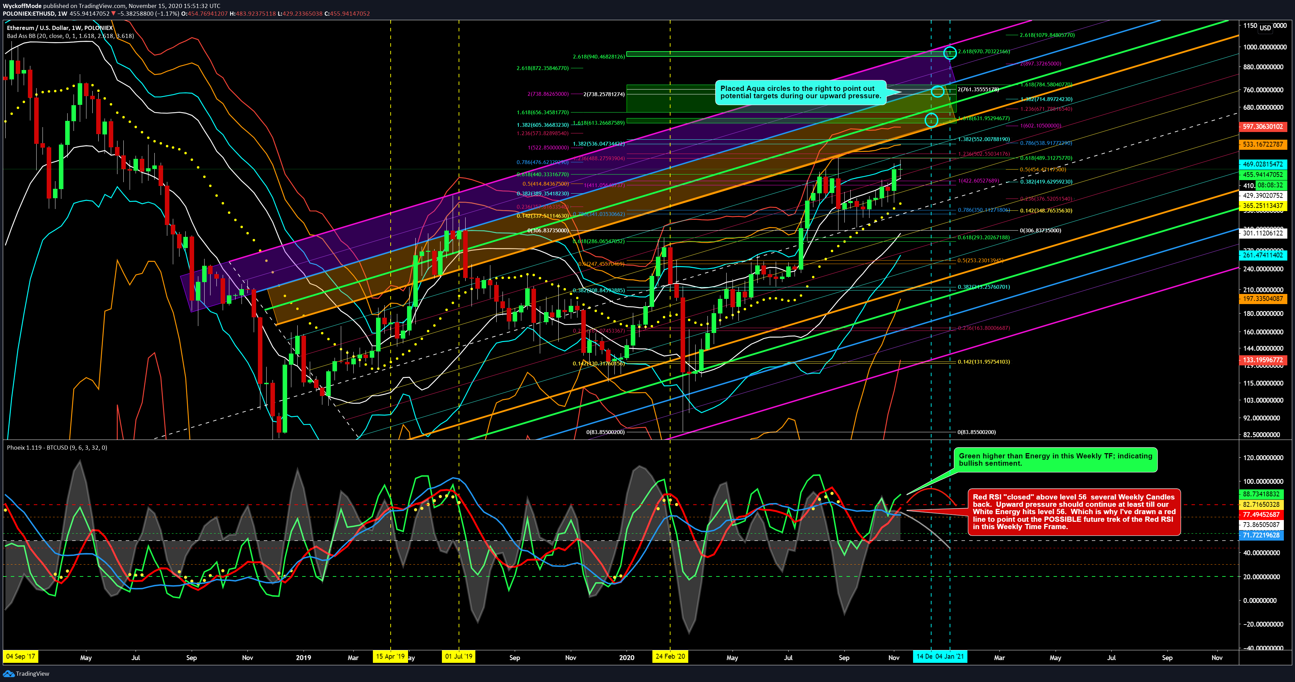This screenshot has height=682, width=1295.
Task: Click the magenta Fib label 2(738.86265000)
Action: coord(548,94)
